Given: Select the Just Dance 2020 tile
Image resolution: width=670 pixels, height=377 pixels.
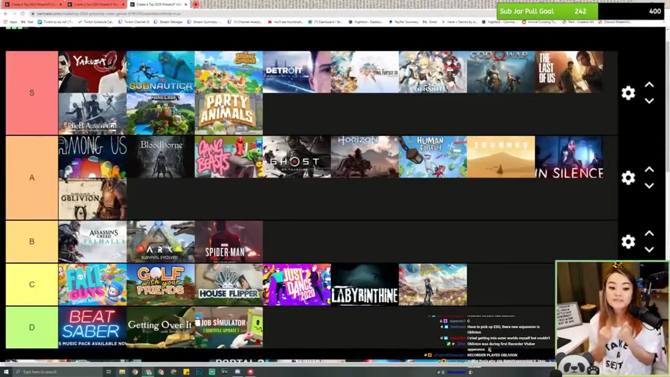Looking at the screenshot, I should [297, 284].
